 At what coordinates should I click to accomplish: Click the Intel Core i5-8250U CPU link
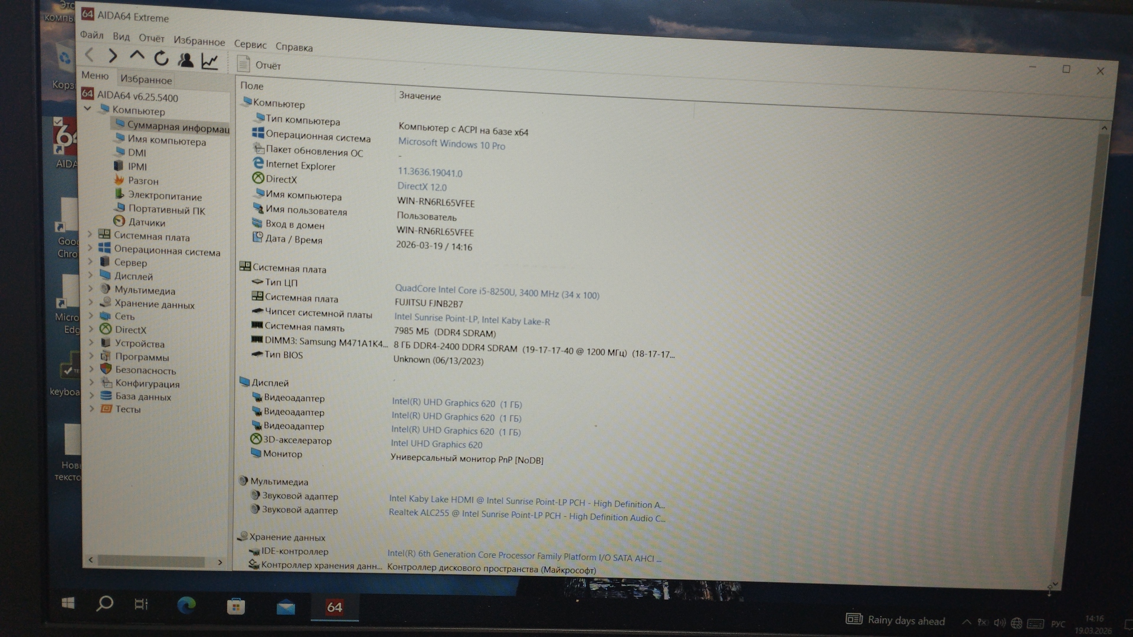tap(496, 291)
